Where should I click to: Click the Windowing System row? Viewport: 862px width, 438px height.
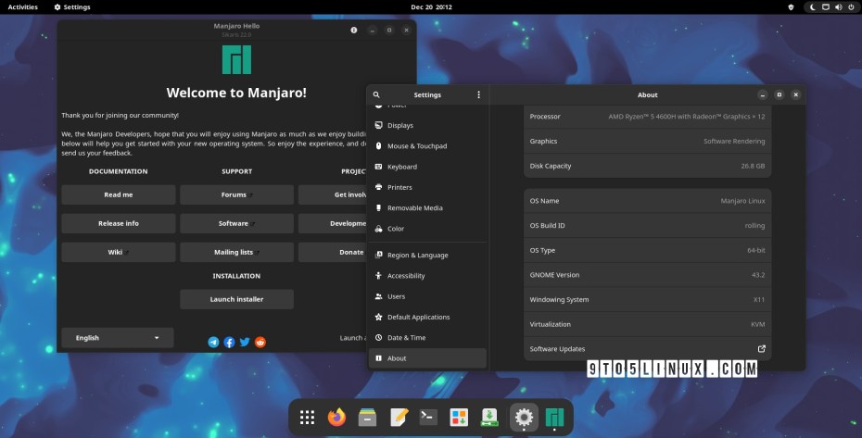(647, 299)
